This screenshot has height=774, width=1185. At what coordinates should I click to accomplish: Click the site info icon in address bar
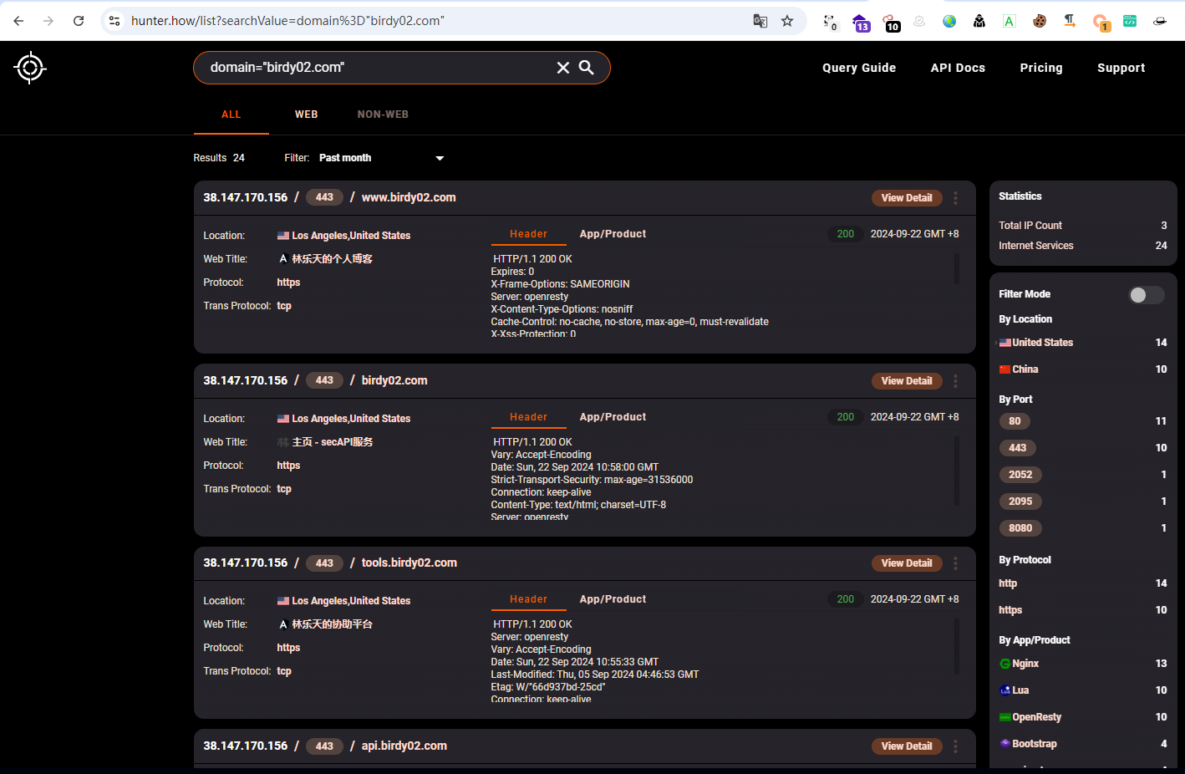coord(114,21)
